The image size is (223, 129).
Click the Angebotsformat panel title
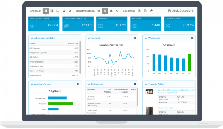42,84
